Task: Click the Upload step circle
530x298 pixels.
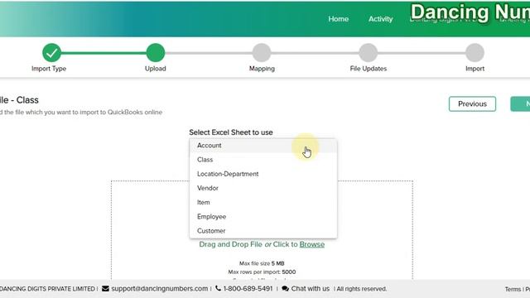Action: tap(156, 53)
